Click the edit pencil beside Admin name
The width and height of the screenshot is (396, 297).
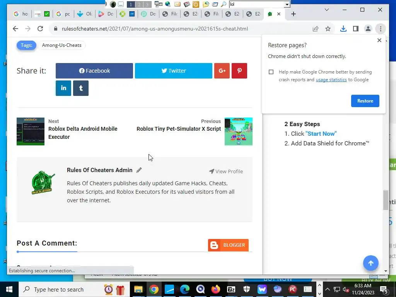[x=139, y=170]
